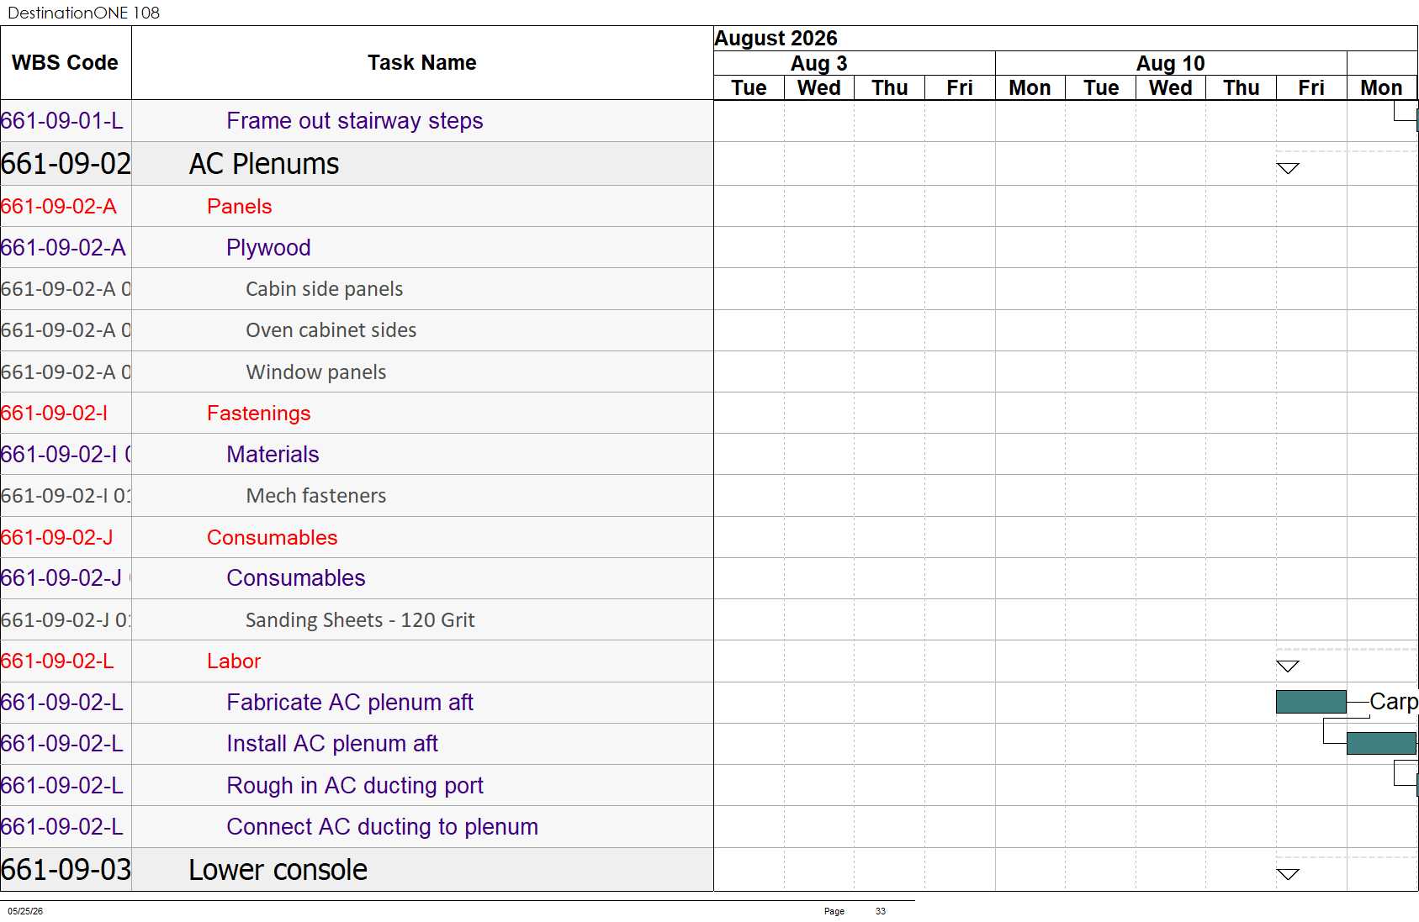Click the Install AC plenum aft Gantt bar
Screen dimensions: 1419x922
point(1381,743)
